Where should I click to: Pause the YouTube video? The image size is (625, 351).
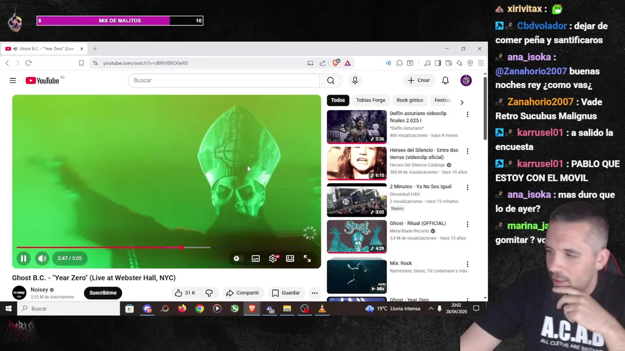click(x=23, y=258)
